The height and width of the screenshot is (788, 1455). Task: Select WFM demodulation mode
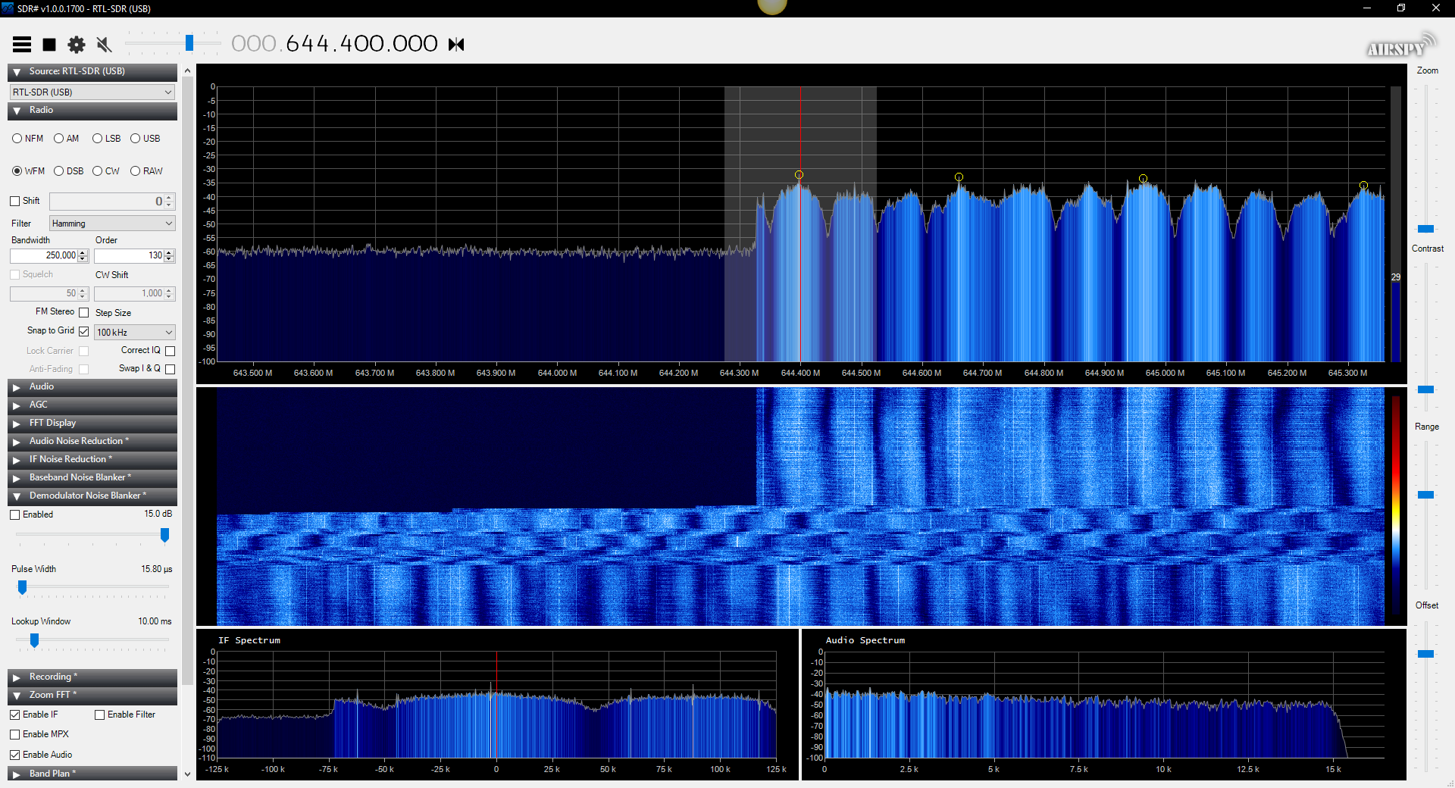17,170
